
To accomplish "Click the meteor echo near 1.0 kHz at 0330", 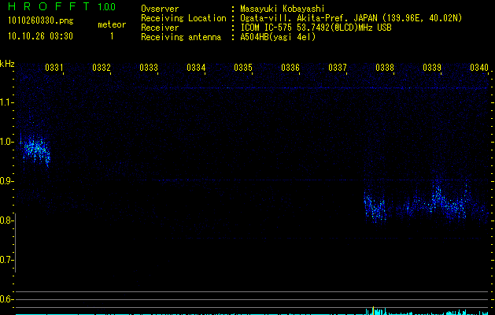I will (35, 150).
